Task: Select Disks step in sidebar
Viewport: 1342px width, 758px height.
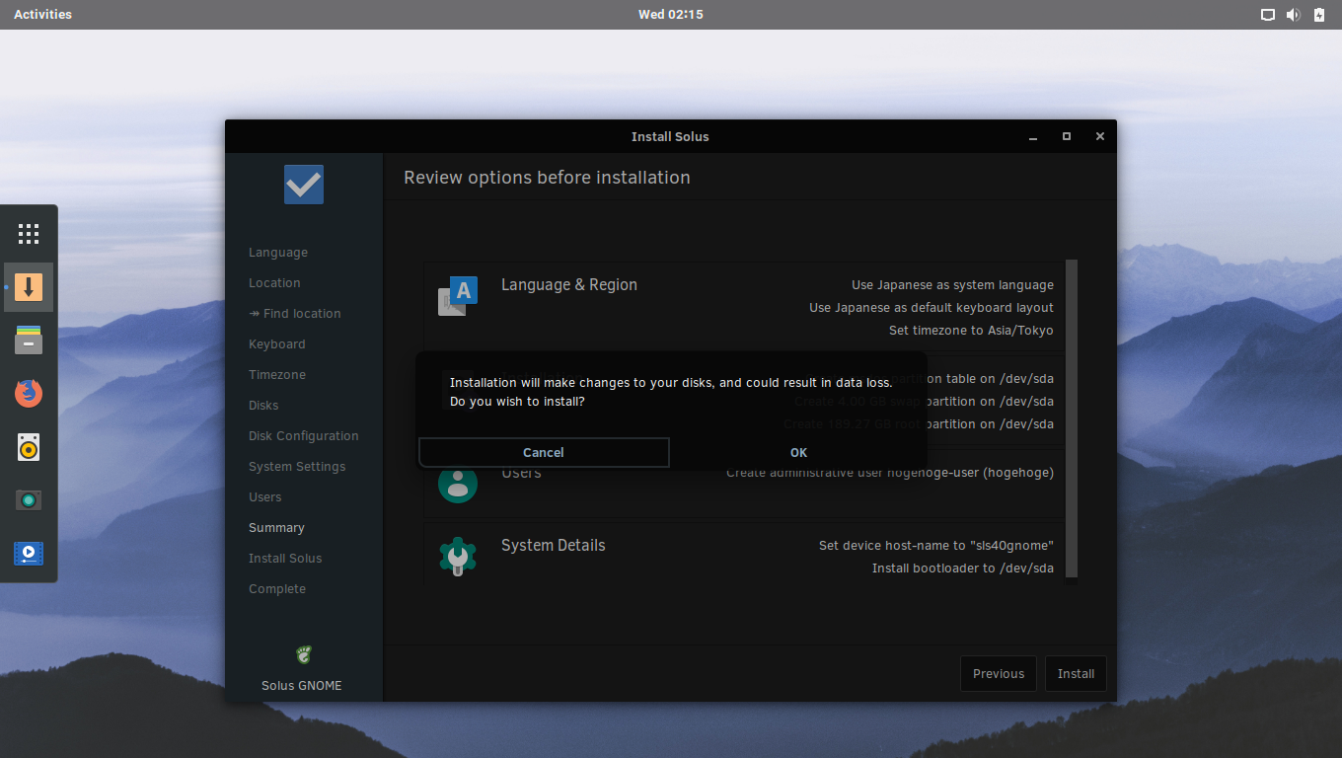Action: [x=263, y=406]
